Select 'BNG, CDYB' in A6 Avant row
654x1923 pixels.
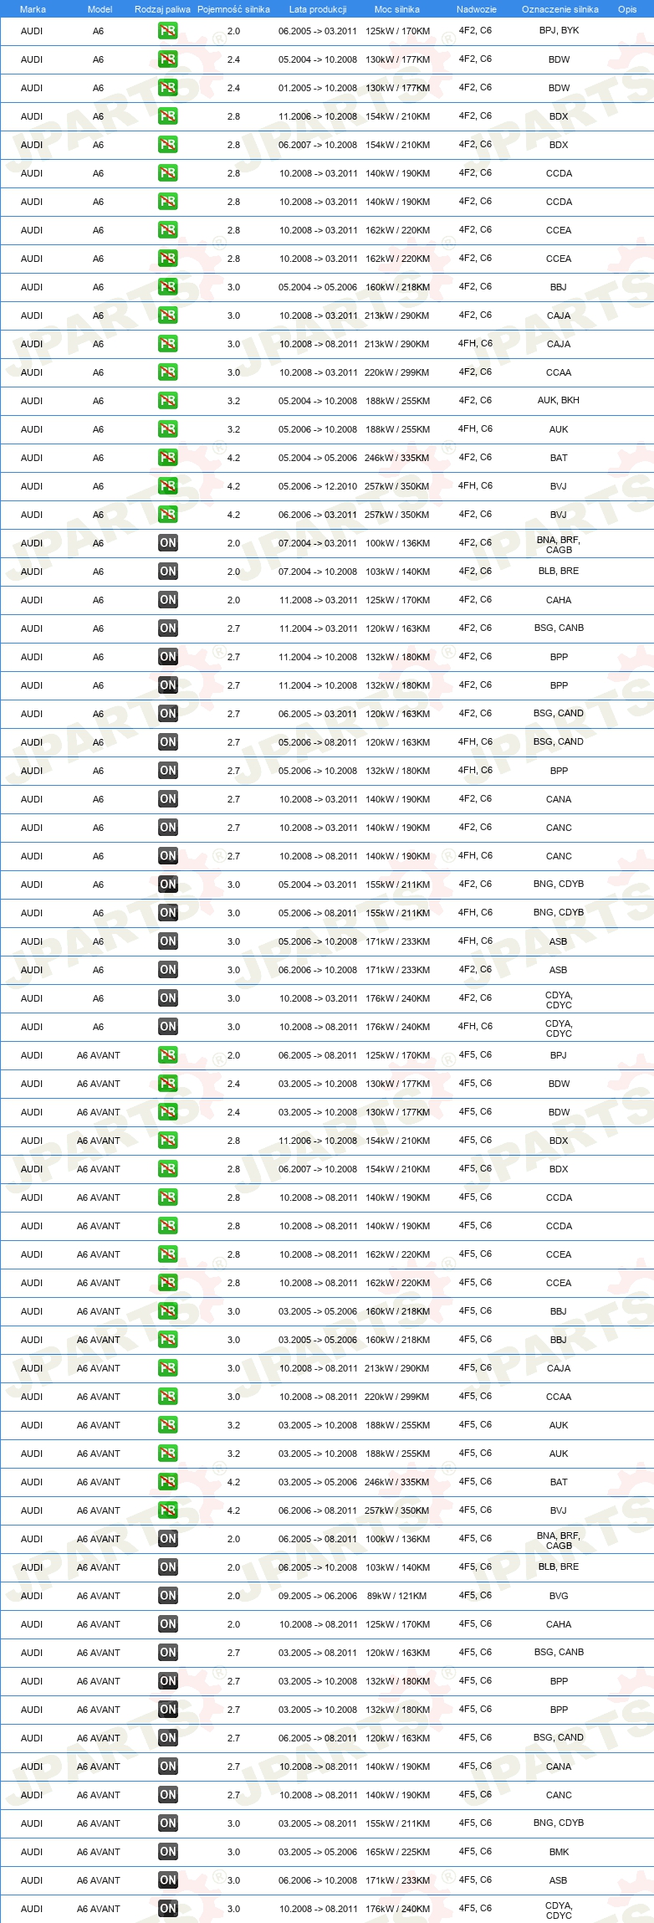pos(559,1823)
